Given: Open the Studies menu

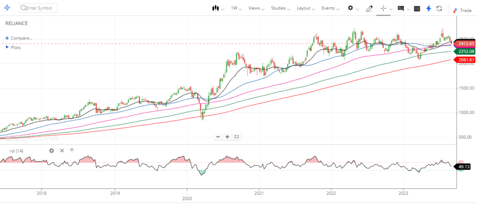Looking at the screenshot, I should tap(280, 8).
